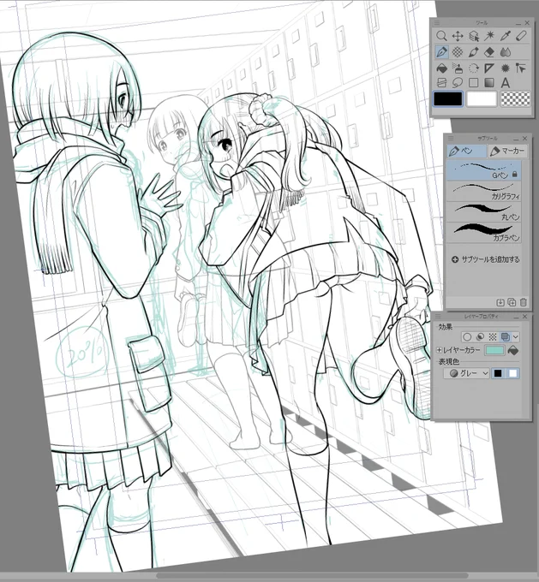The height and width of the screenshot is (582, 539).
Task: Select the long eraser-shaped tool in the top row
Action: click(x=522, y=36)
